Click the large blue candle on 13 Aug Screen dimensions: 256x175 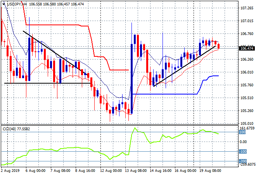[131, 79]
